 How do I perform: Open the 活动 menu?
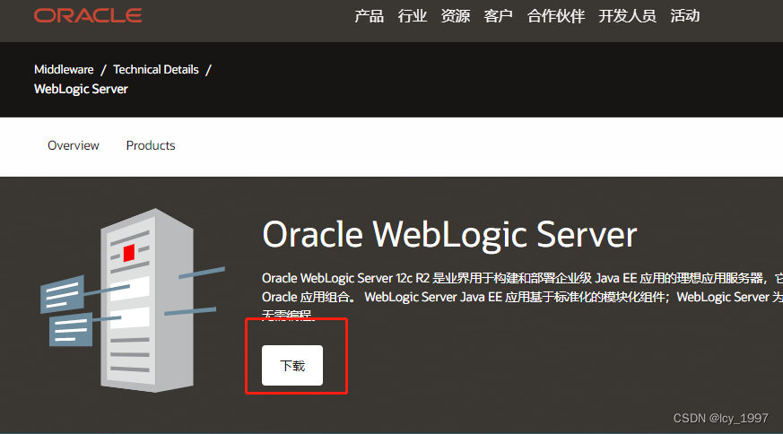click(x=685, y=16)
